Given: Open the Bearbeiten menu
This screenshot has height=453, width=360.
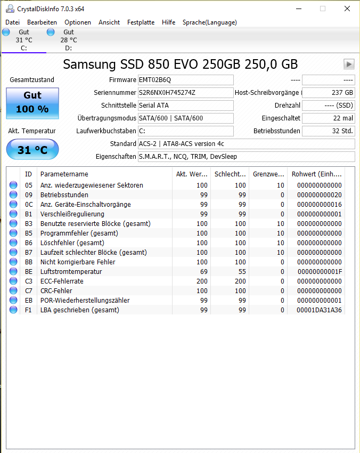Looking at the screenshot, I should (42, 22).
